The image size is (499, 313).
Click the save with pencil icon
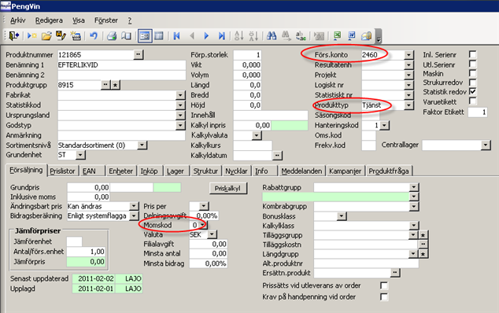[x=61, y=35]
